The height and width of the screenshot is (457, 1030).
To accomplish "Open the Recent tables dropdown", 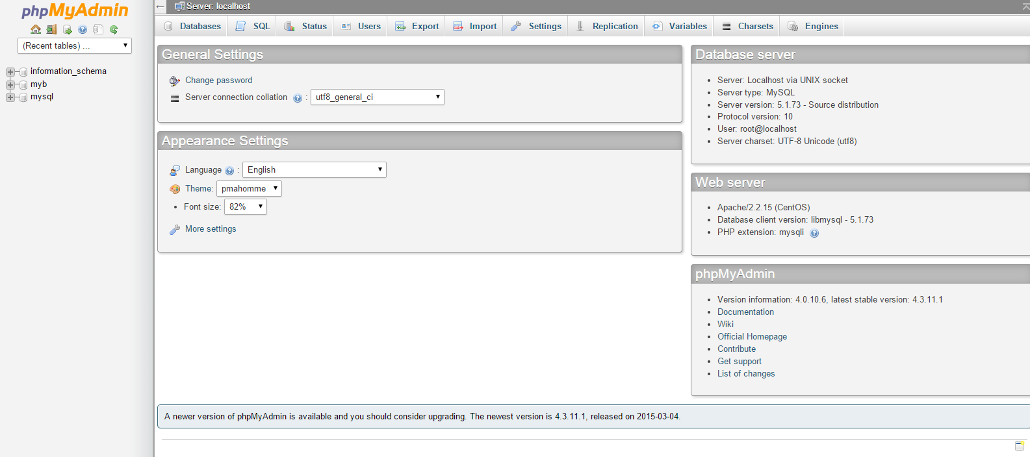I will tap(75, 46).
